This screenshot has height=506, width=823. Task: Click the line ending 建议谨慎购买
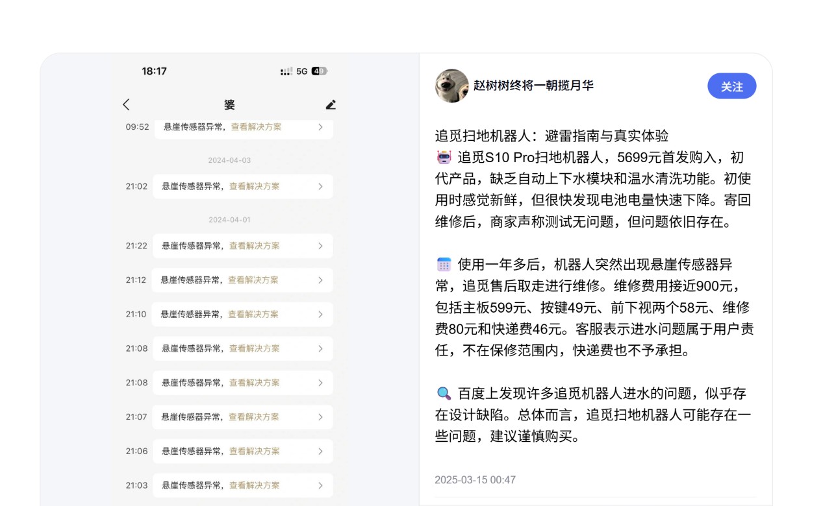point(507,436)
